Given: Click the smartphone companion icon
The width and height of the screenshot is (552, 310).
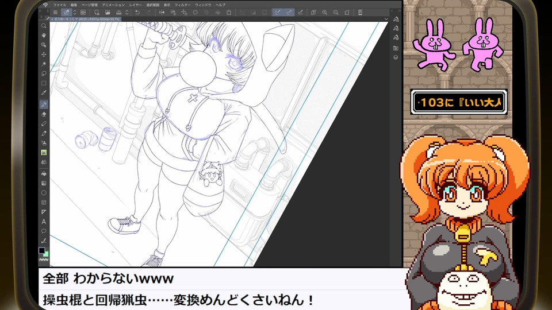Looking at the screenshot, I should [x=360, y=12].
